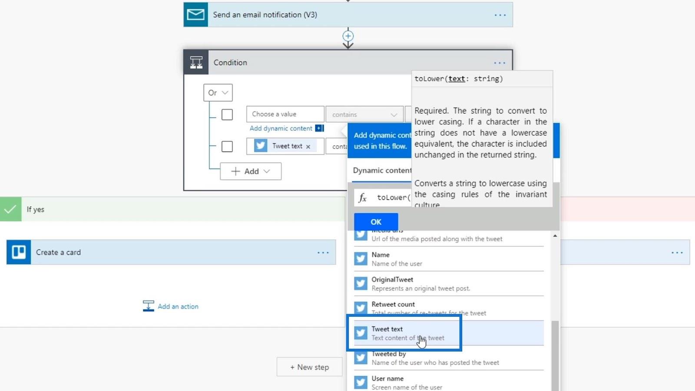Click the plus icon beside Add dynamic content
The width and height of the screenshot is (695, 391).
click(x=319, y=128)
